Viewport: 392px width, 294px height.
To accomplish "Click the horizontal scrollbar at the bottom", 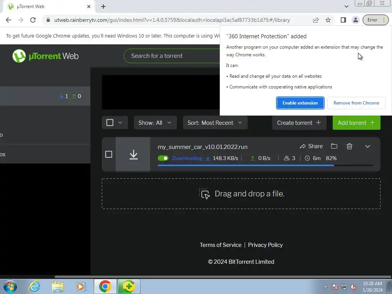I will pos(222,277).
